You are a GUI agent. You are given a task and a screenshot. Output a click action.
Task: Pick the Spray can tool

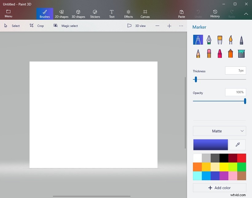click(x=230, y=53)
